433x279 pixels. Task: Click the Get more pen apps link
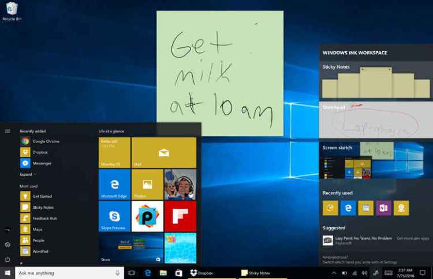pyautogui.click(x=413, y=238)
